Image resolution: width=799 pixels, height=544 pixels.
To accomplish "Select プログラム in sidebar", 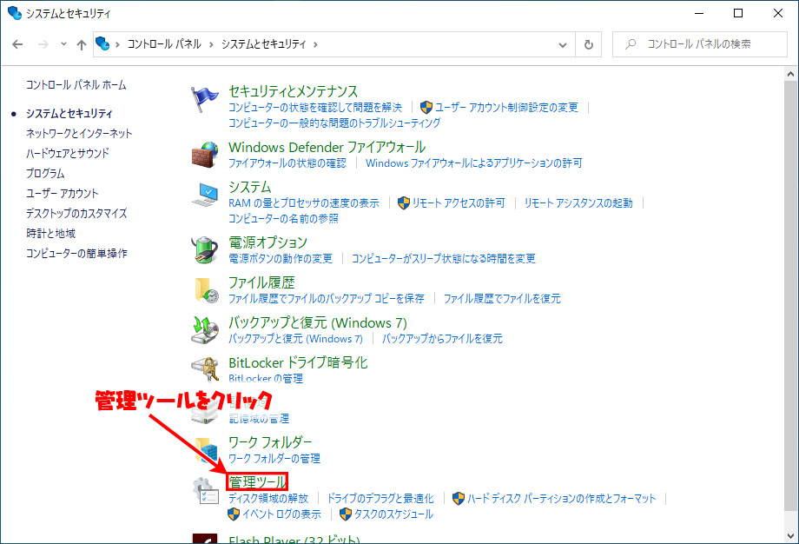I will [x=45, y=173].
